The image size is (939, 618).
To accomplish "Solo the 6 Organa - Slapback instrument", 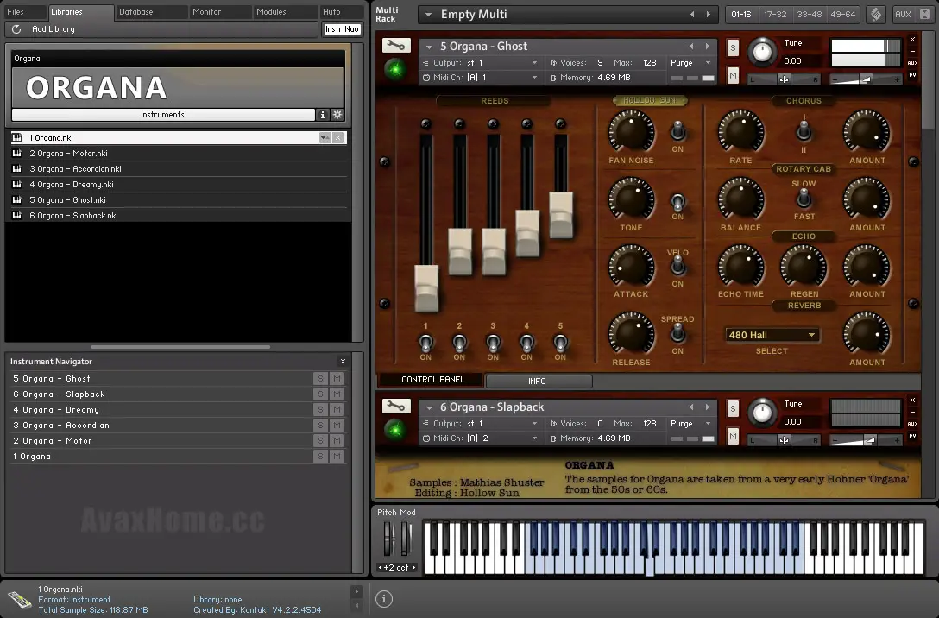I will pos(733,409).
